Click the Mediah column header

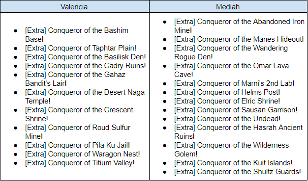pos(228,7)
